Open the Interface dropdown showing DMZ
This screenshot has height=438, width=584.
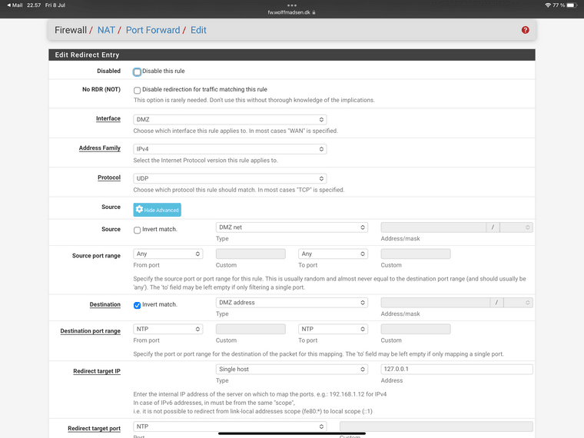tap(230, 120)
